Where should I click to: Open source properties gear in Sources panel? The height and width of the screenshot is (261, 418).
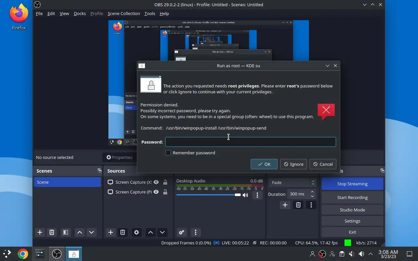click(x=137, y=232)
